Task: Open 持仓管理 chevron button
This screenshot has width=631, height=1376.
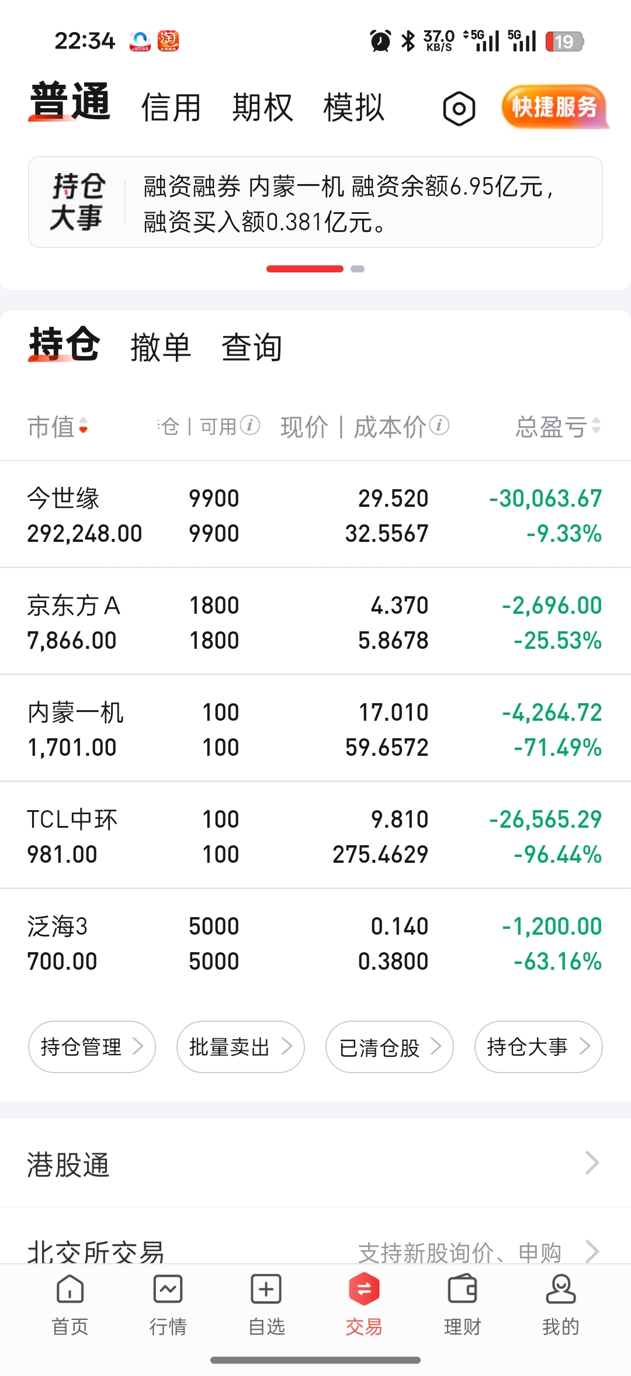Action: pos(92,1046)
